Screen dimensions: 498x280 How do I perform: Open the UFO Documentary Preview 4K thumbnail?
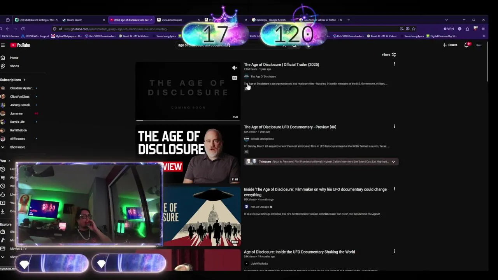coord(188,154)
